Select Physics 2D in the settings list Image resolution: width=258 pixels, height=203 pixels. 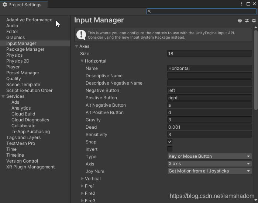point(18,61)
